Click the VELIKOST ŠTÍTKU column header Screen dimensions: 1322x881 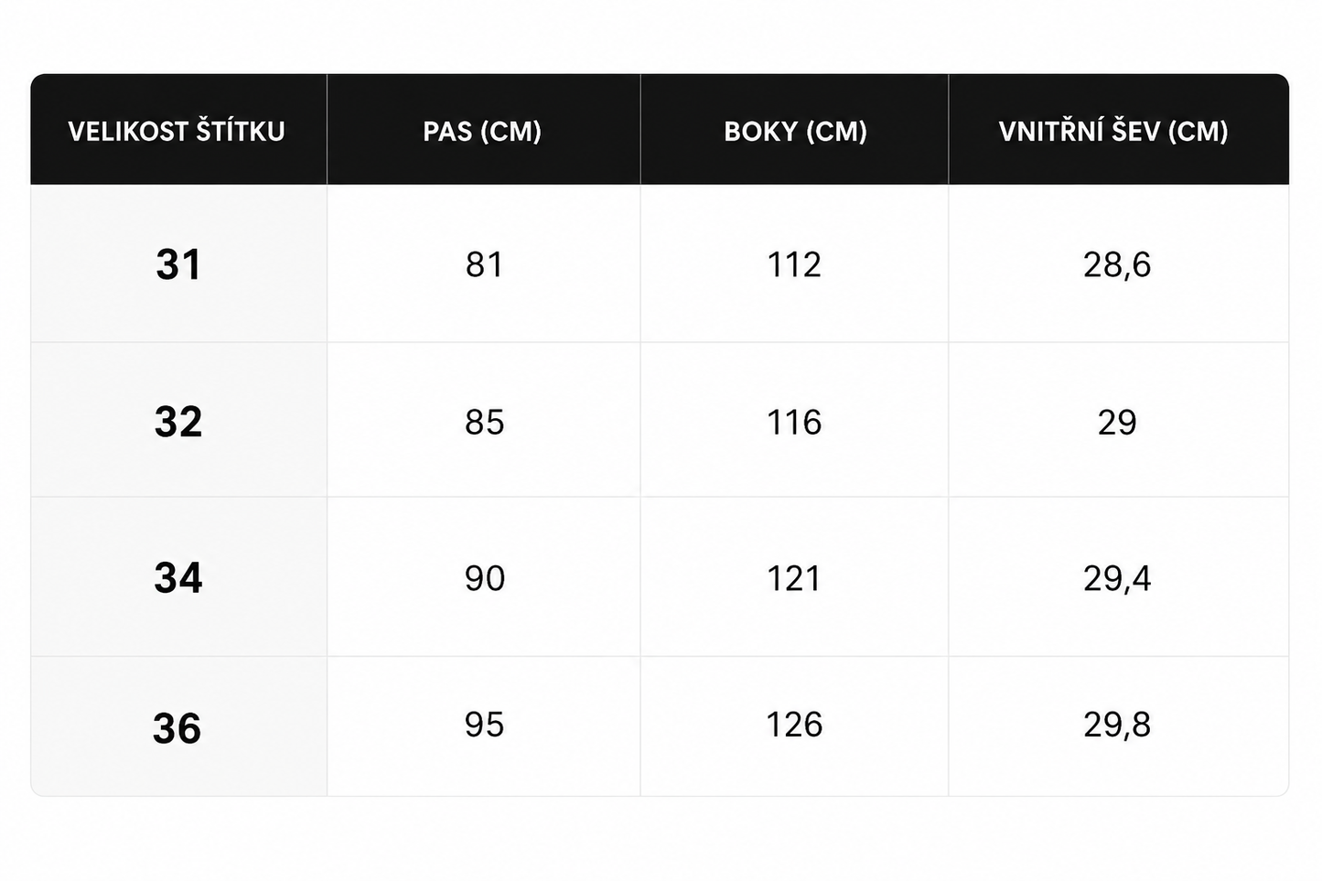click(x=178, y=130)
